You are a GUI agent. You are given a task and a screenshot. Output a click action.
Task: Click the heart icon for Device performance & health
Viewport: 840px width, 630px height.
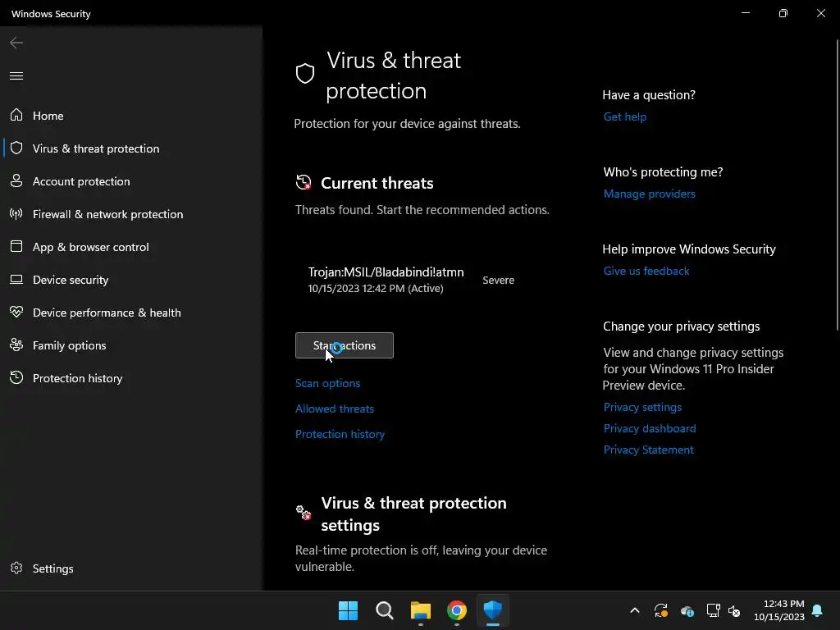16,312
